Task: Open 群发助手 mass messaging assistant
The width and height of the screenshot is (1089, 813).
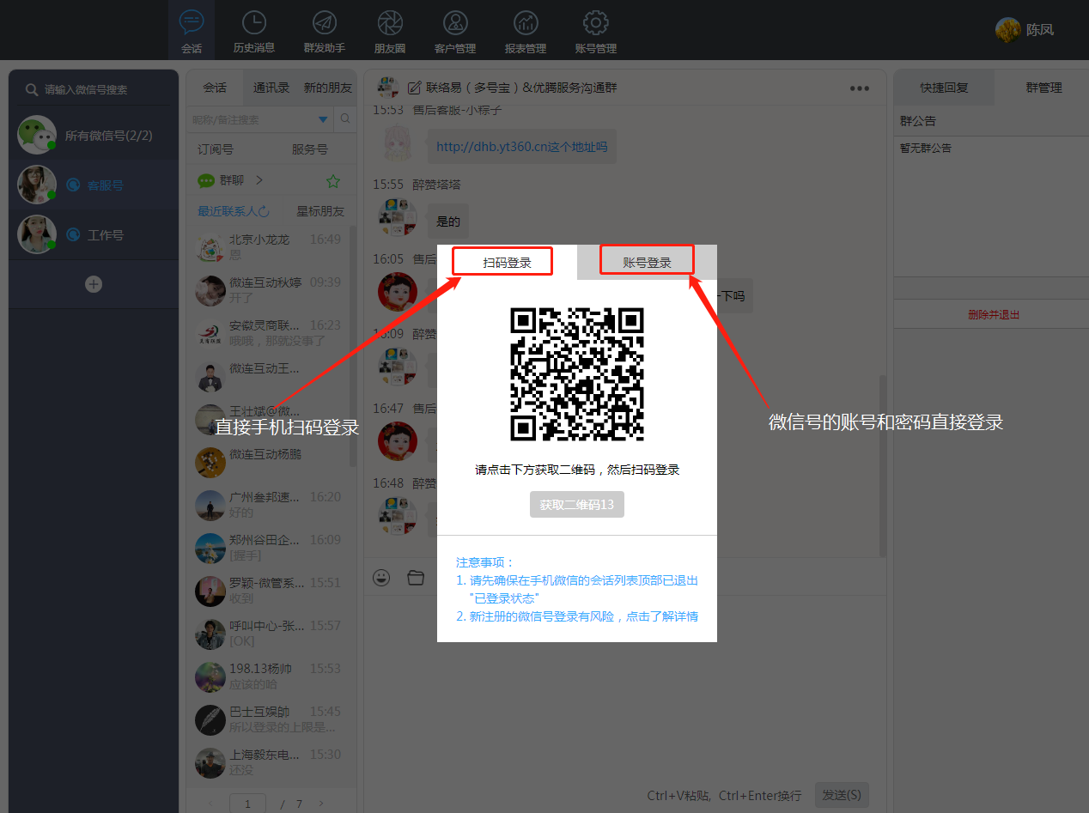Action: (324, 31)
